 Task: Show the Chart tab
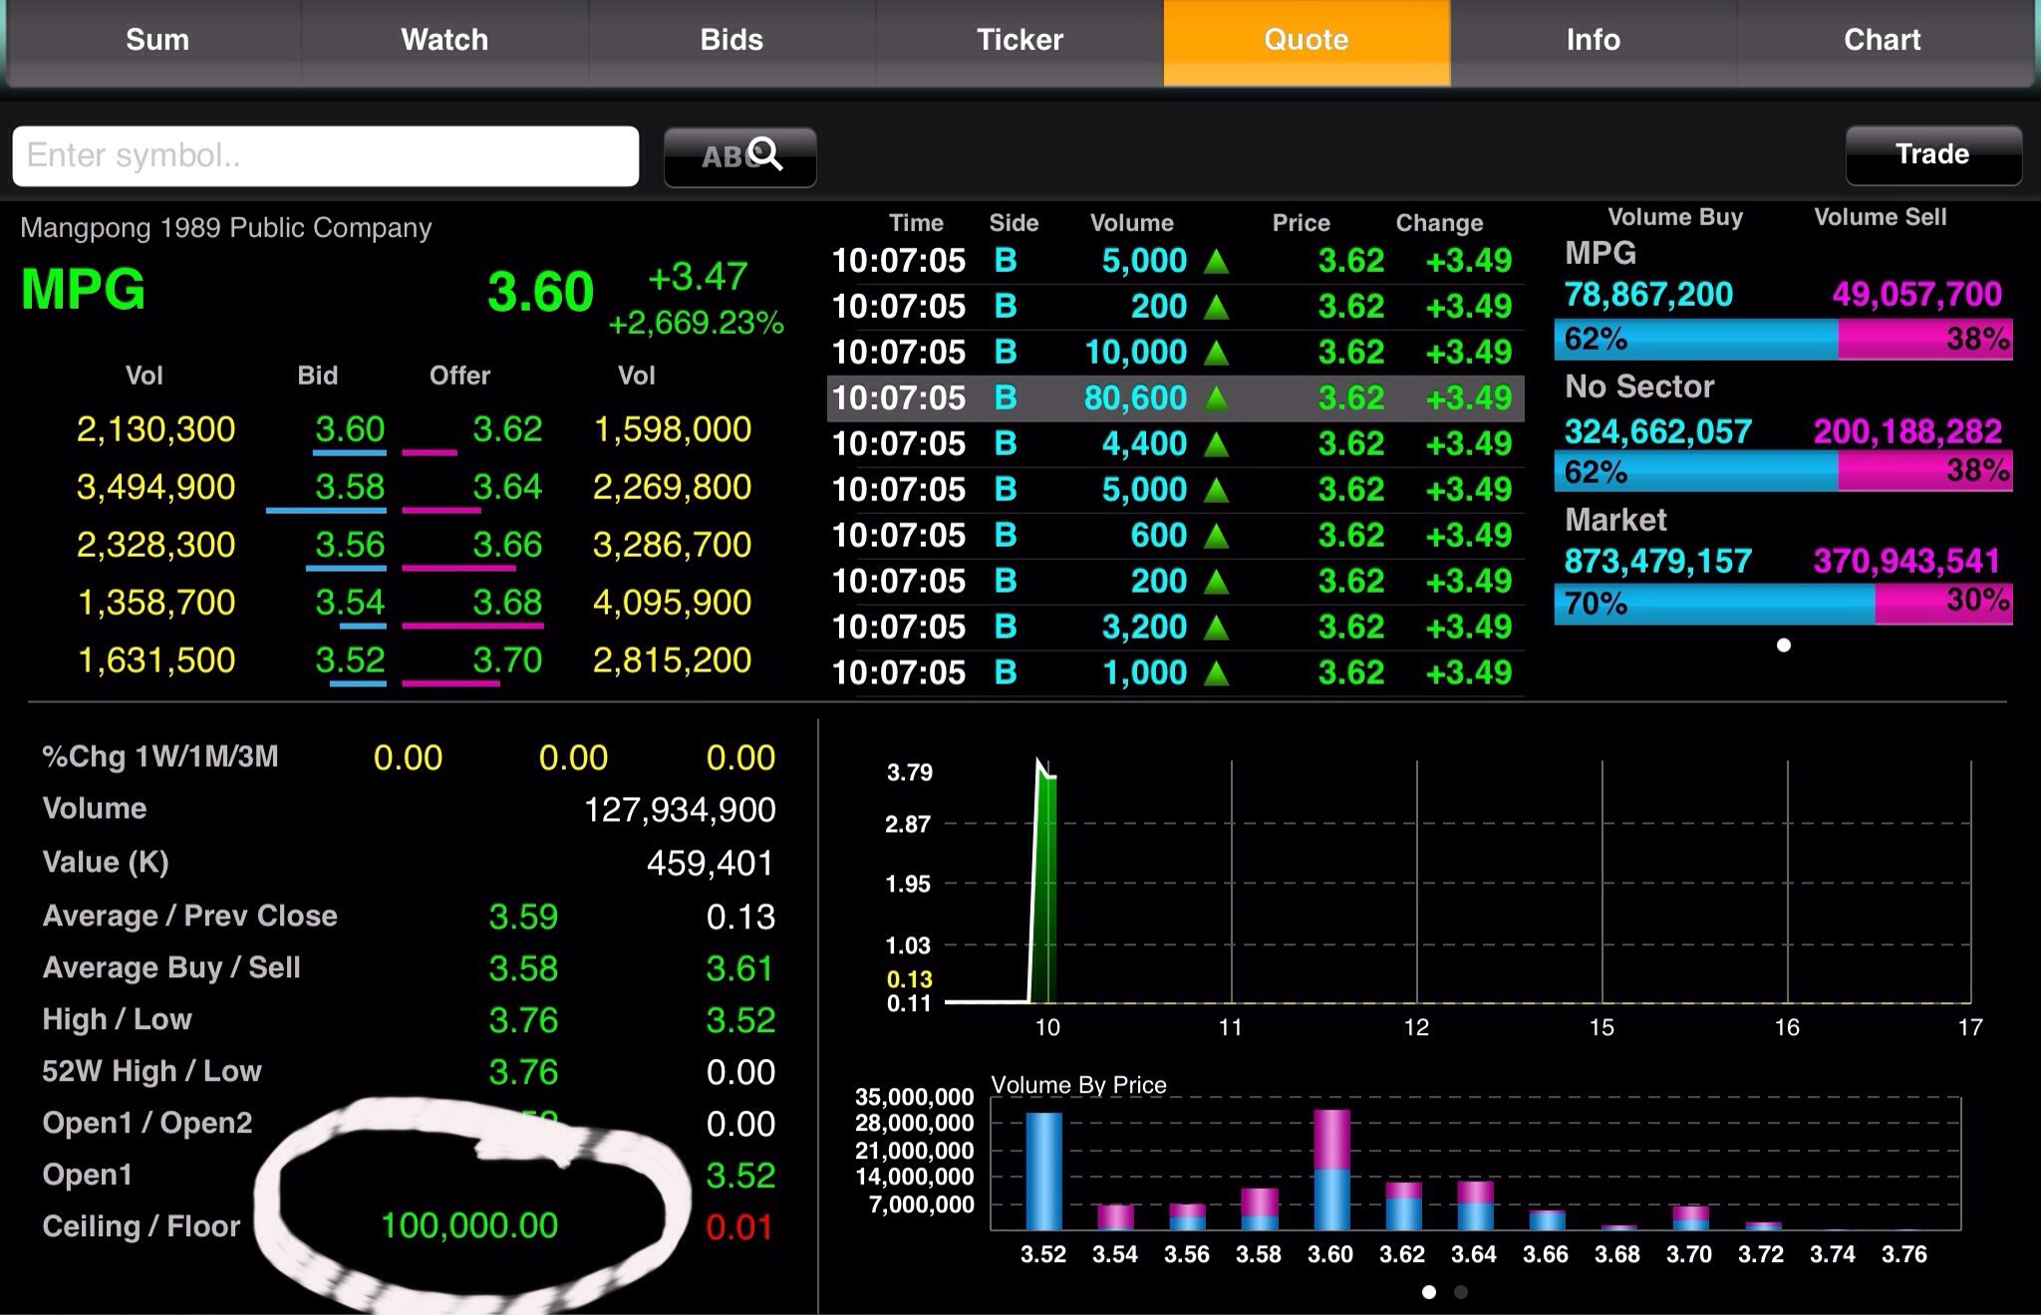click(1882, 40)
